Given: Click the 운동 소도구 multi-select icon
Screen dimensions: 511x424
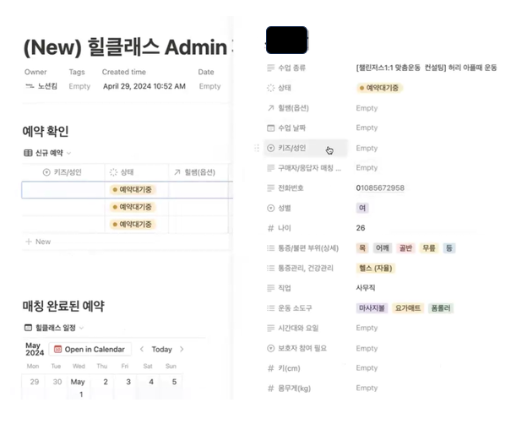Looking at the screenshot, I should 270,308.
